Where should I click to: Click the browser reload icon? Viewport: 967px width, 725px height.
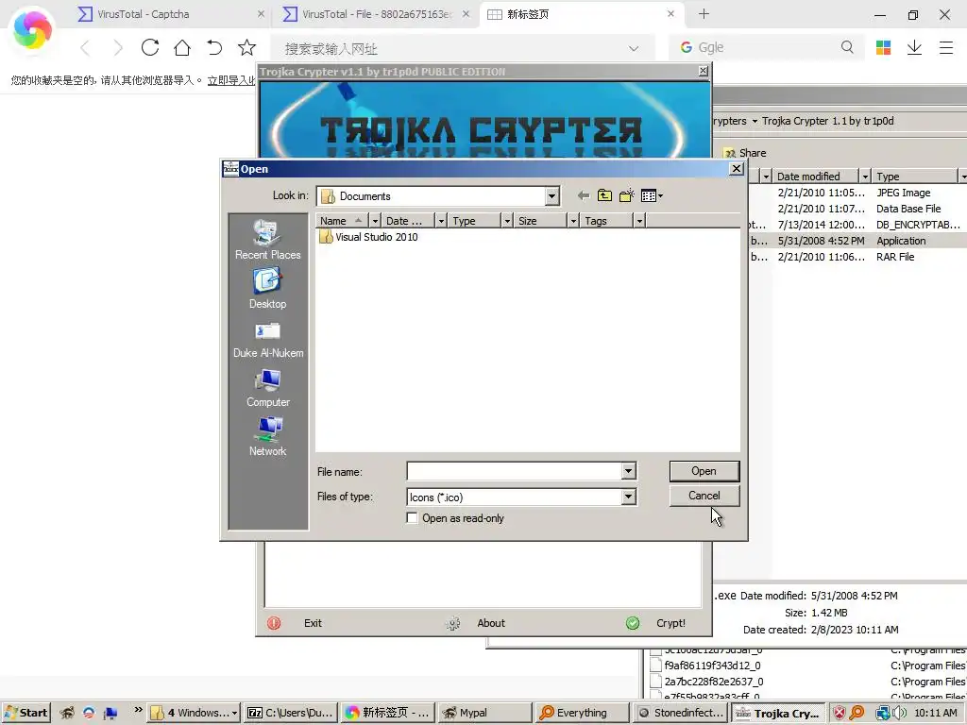(150, 47)
